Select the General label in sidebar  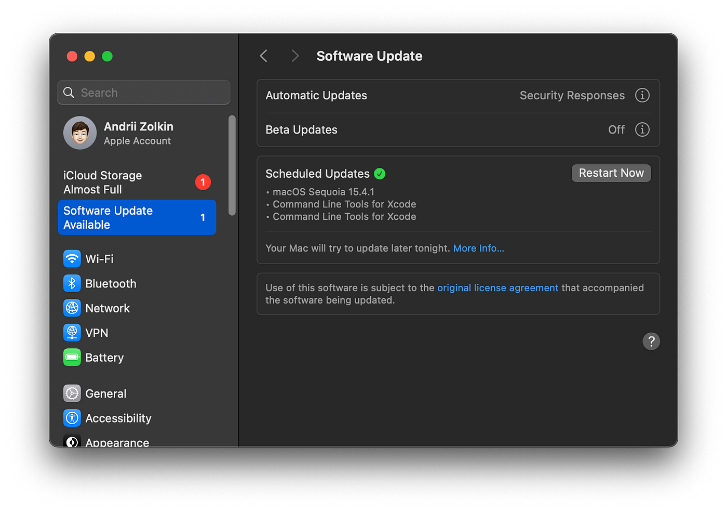pos(106,393)
